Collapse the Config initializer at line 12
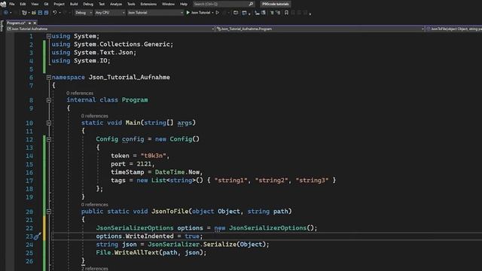The image size is (482, 271). click(48, 139)
